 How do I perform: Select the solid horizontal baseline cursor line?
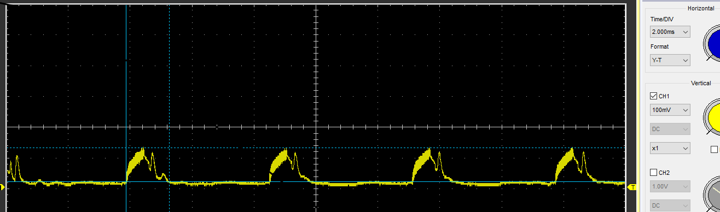coord(316,182)
